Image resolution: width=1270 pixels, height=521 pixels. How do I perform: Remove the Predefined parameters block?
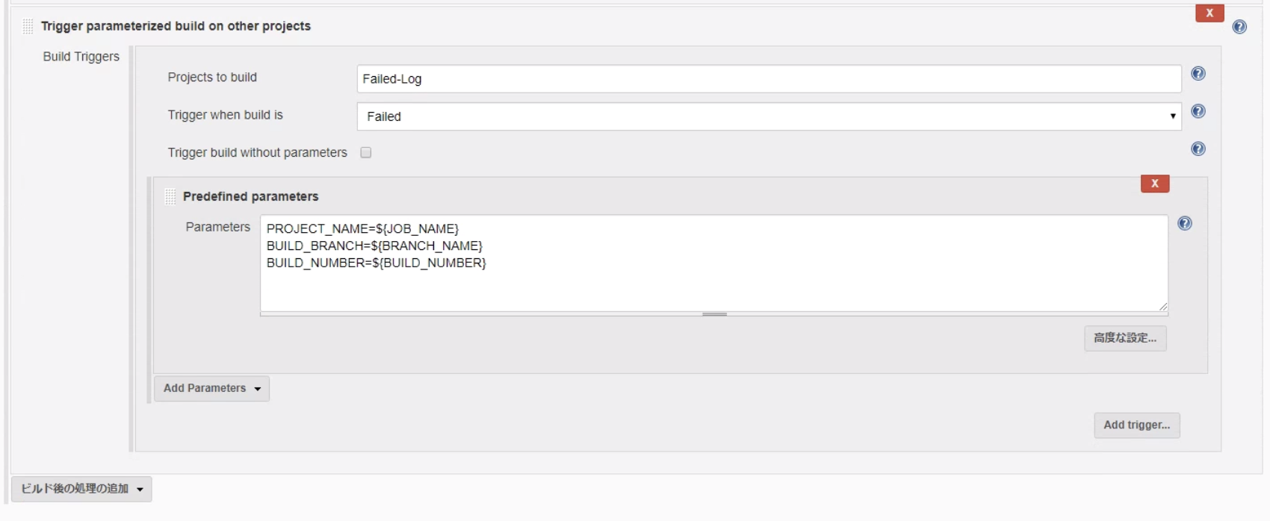(x=1154, y=184)
